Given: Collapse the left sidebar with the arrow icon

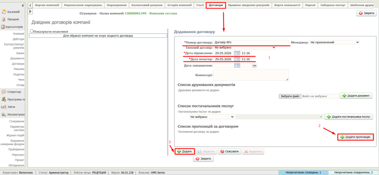Looking at the screenshot, I should click(x=23, y=5).
